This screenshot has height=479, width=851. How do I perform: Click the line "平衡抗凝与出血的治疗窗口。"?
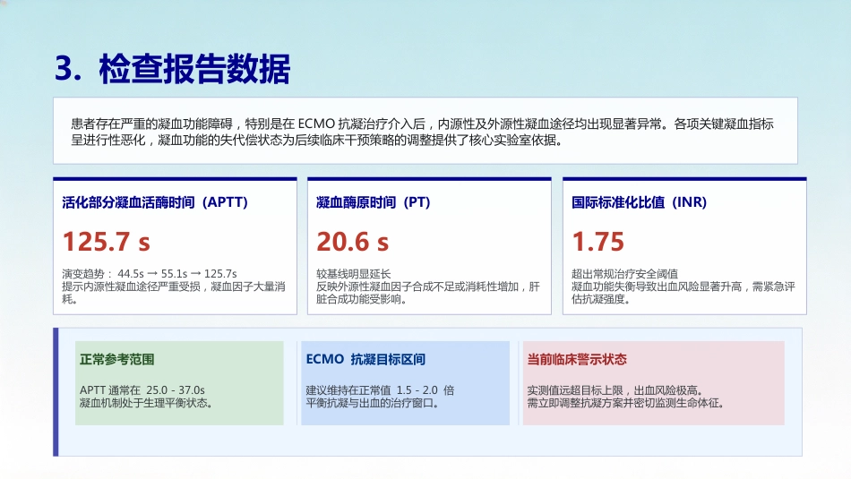tap(373, 403)
